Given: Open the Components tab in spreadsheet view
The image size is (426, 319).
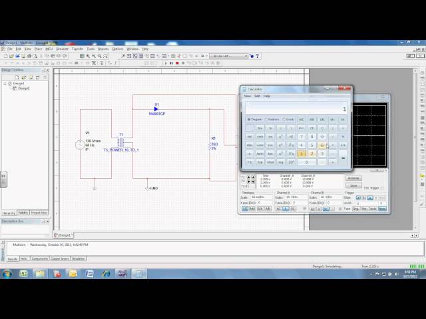Looking at the screenshot, I should pyautogui.click(x=40, y=259).
